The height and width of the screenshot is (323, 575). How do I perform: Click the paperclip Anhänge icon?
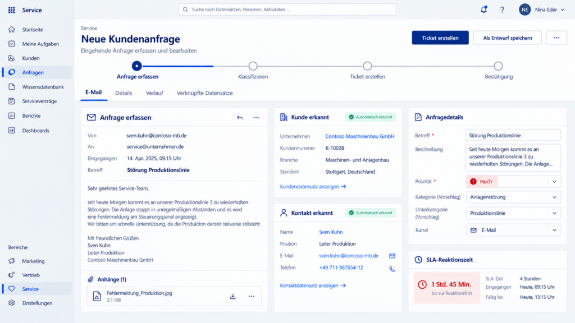tap(90, 279)
